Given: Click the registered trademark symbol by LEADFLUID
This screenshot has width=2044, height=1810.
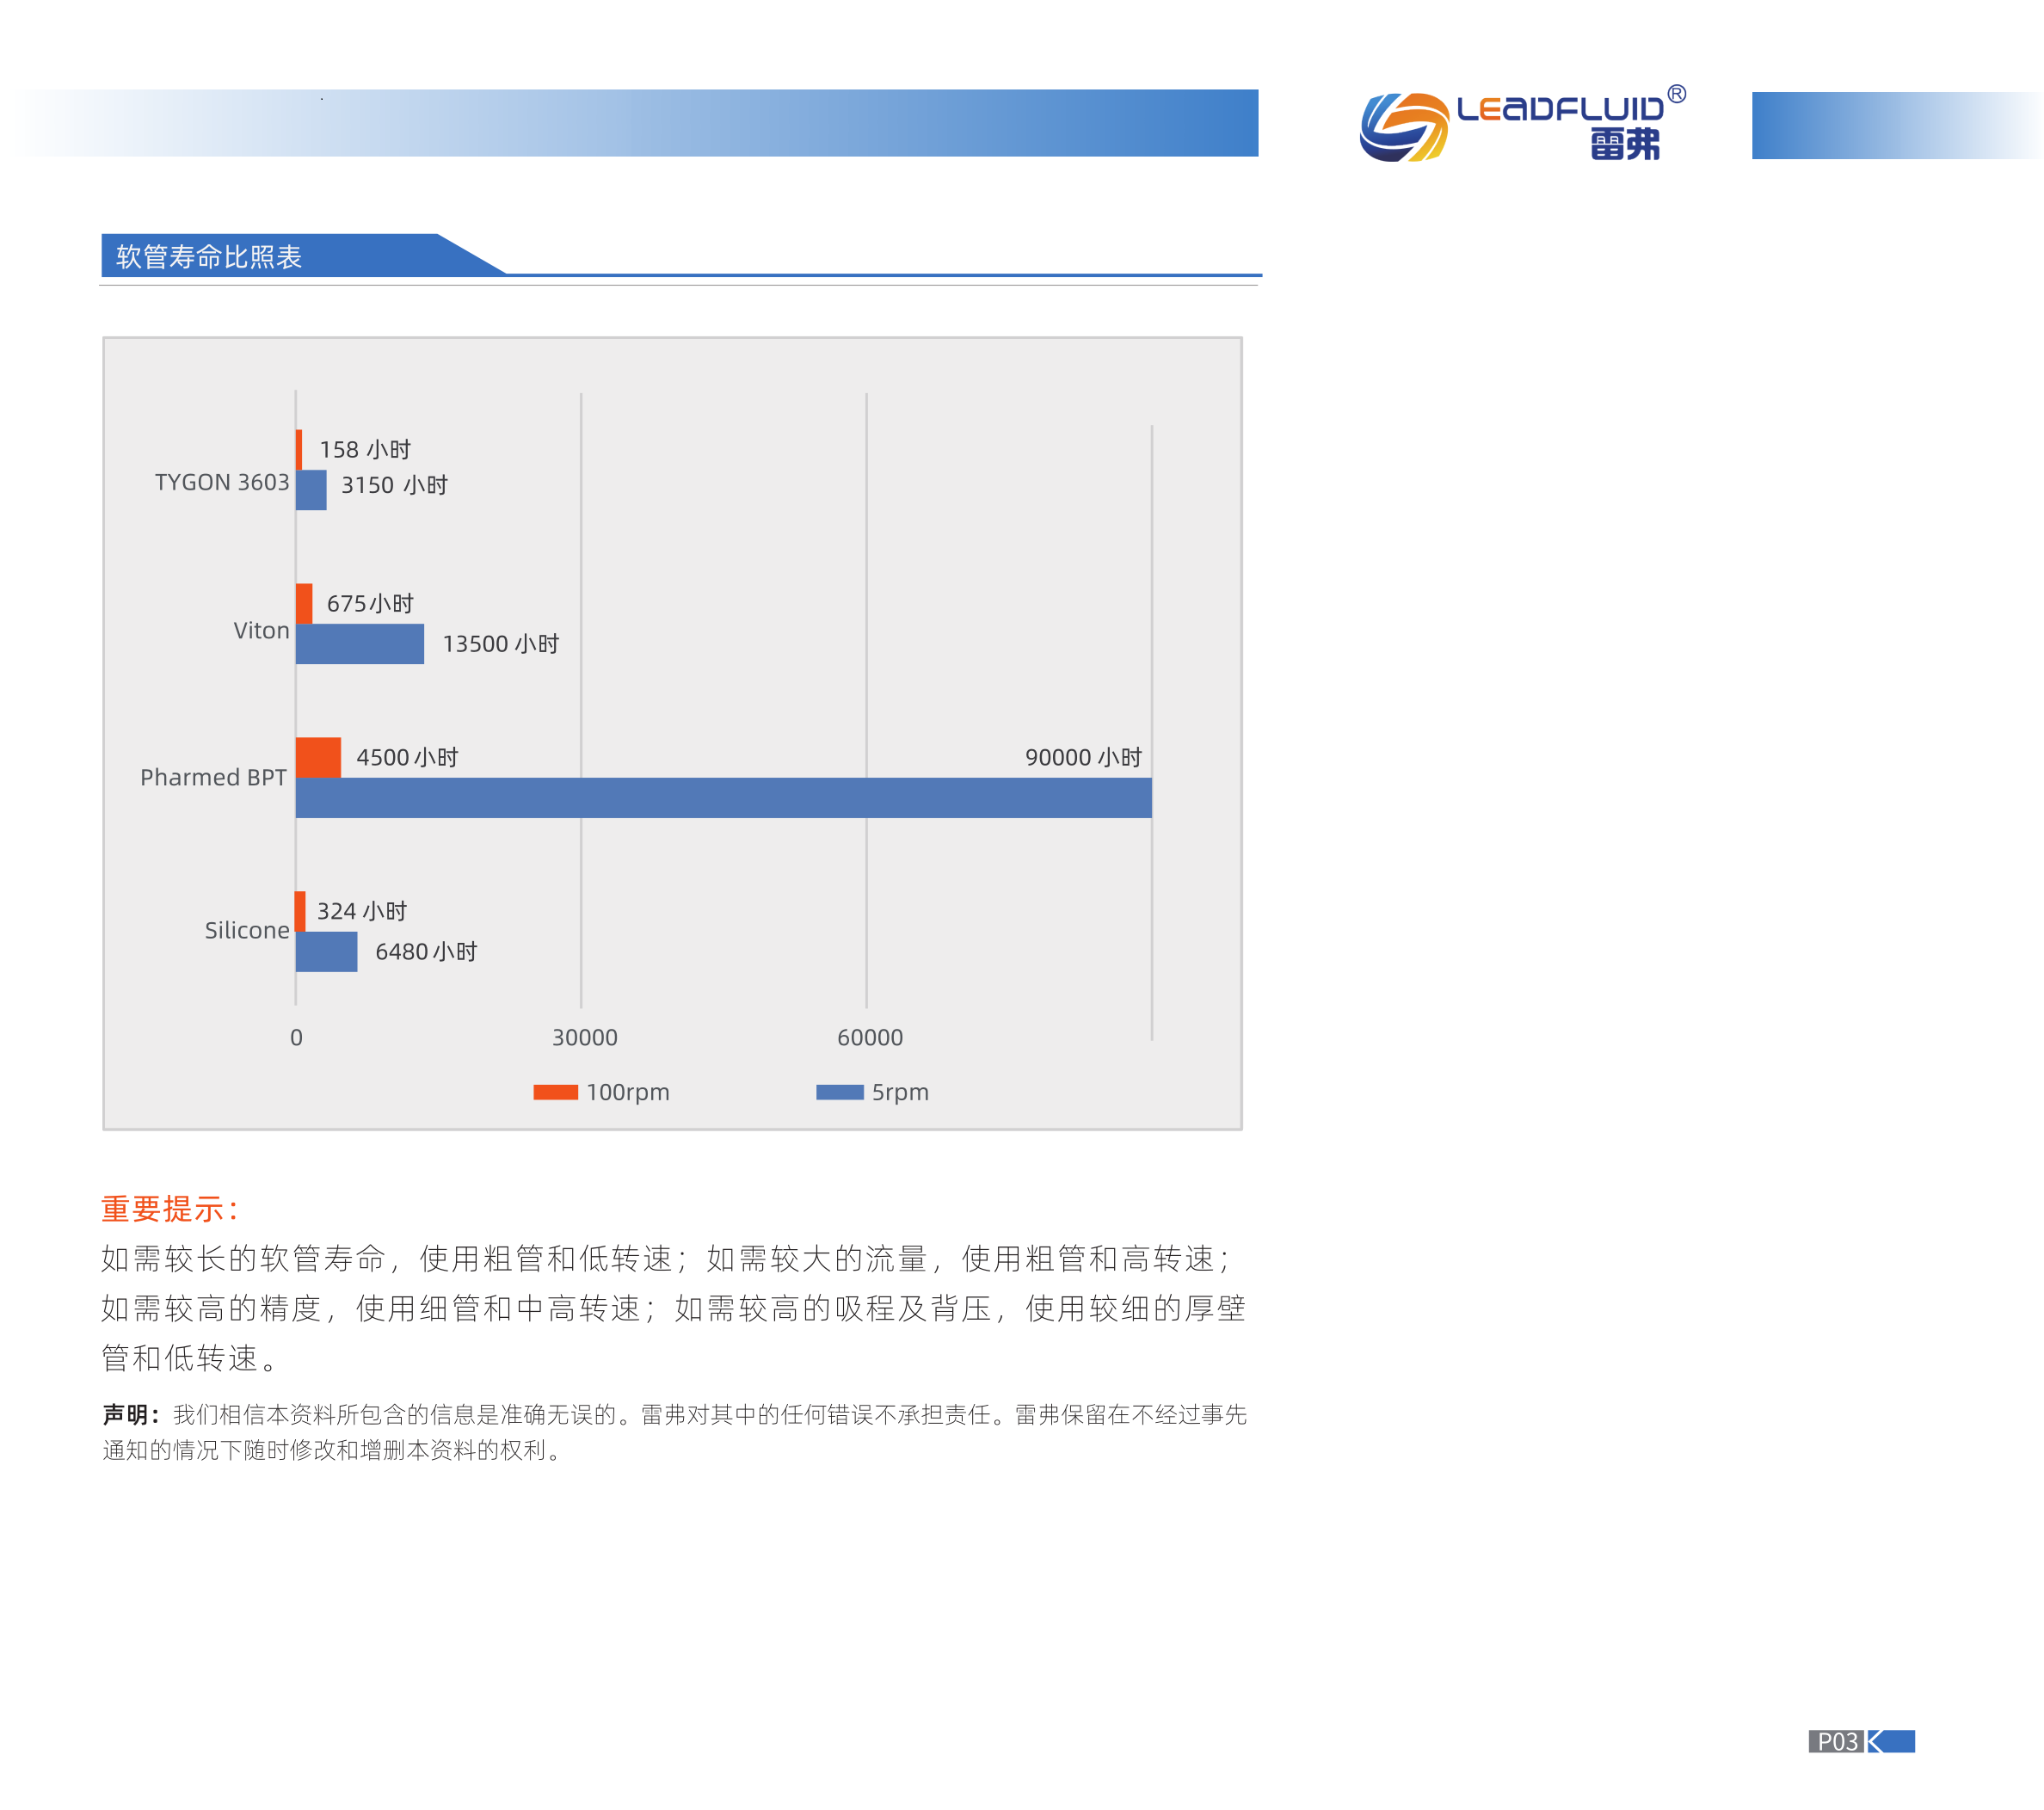Looking at the screenshot, I should pos(1677,94).
